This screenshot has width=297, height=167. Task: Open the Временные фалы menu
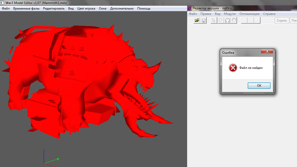(x=26, y=9)
